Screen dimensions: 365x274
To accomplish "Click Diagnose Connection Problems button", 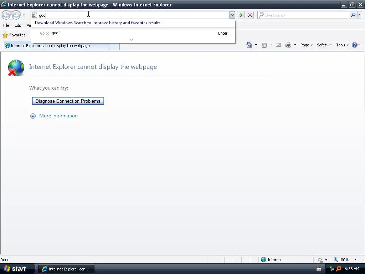I will click(x=68, y=101).
